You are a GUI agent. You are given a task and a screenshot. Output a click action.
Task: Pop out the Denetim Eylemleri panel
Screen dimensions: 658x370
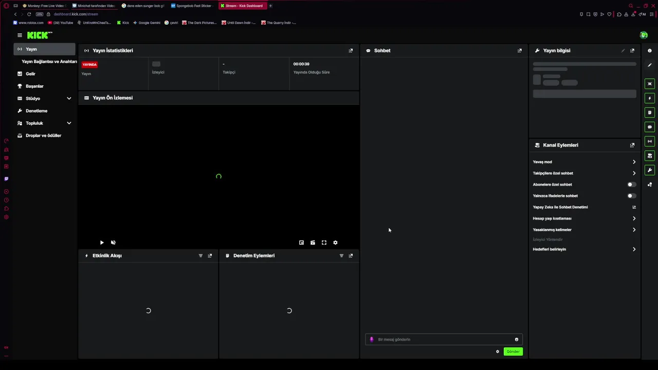click(x=351, y=255)
